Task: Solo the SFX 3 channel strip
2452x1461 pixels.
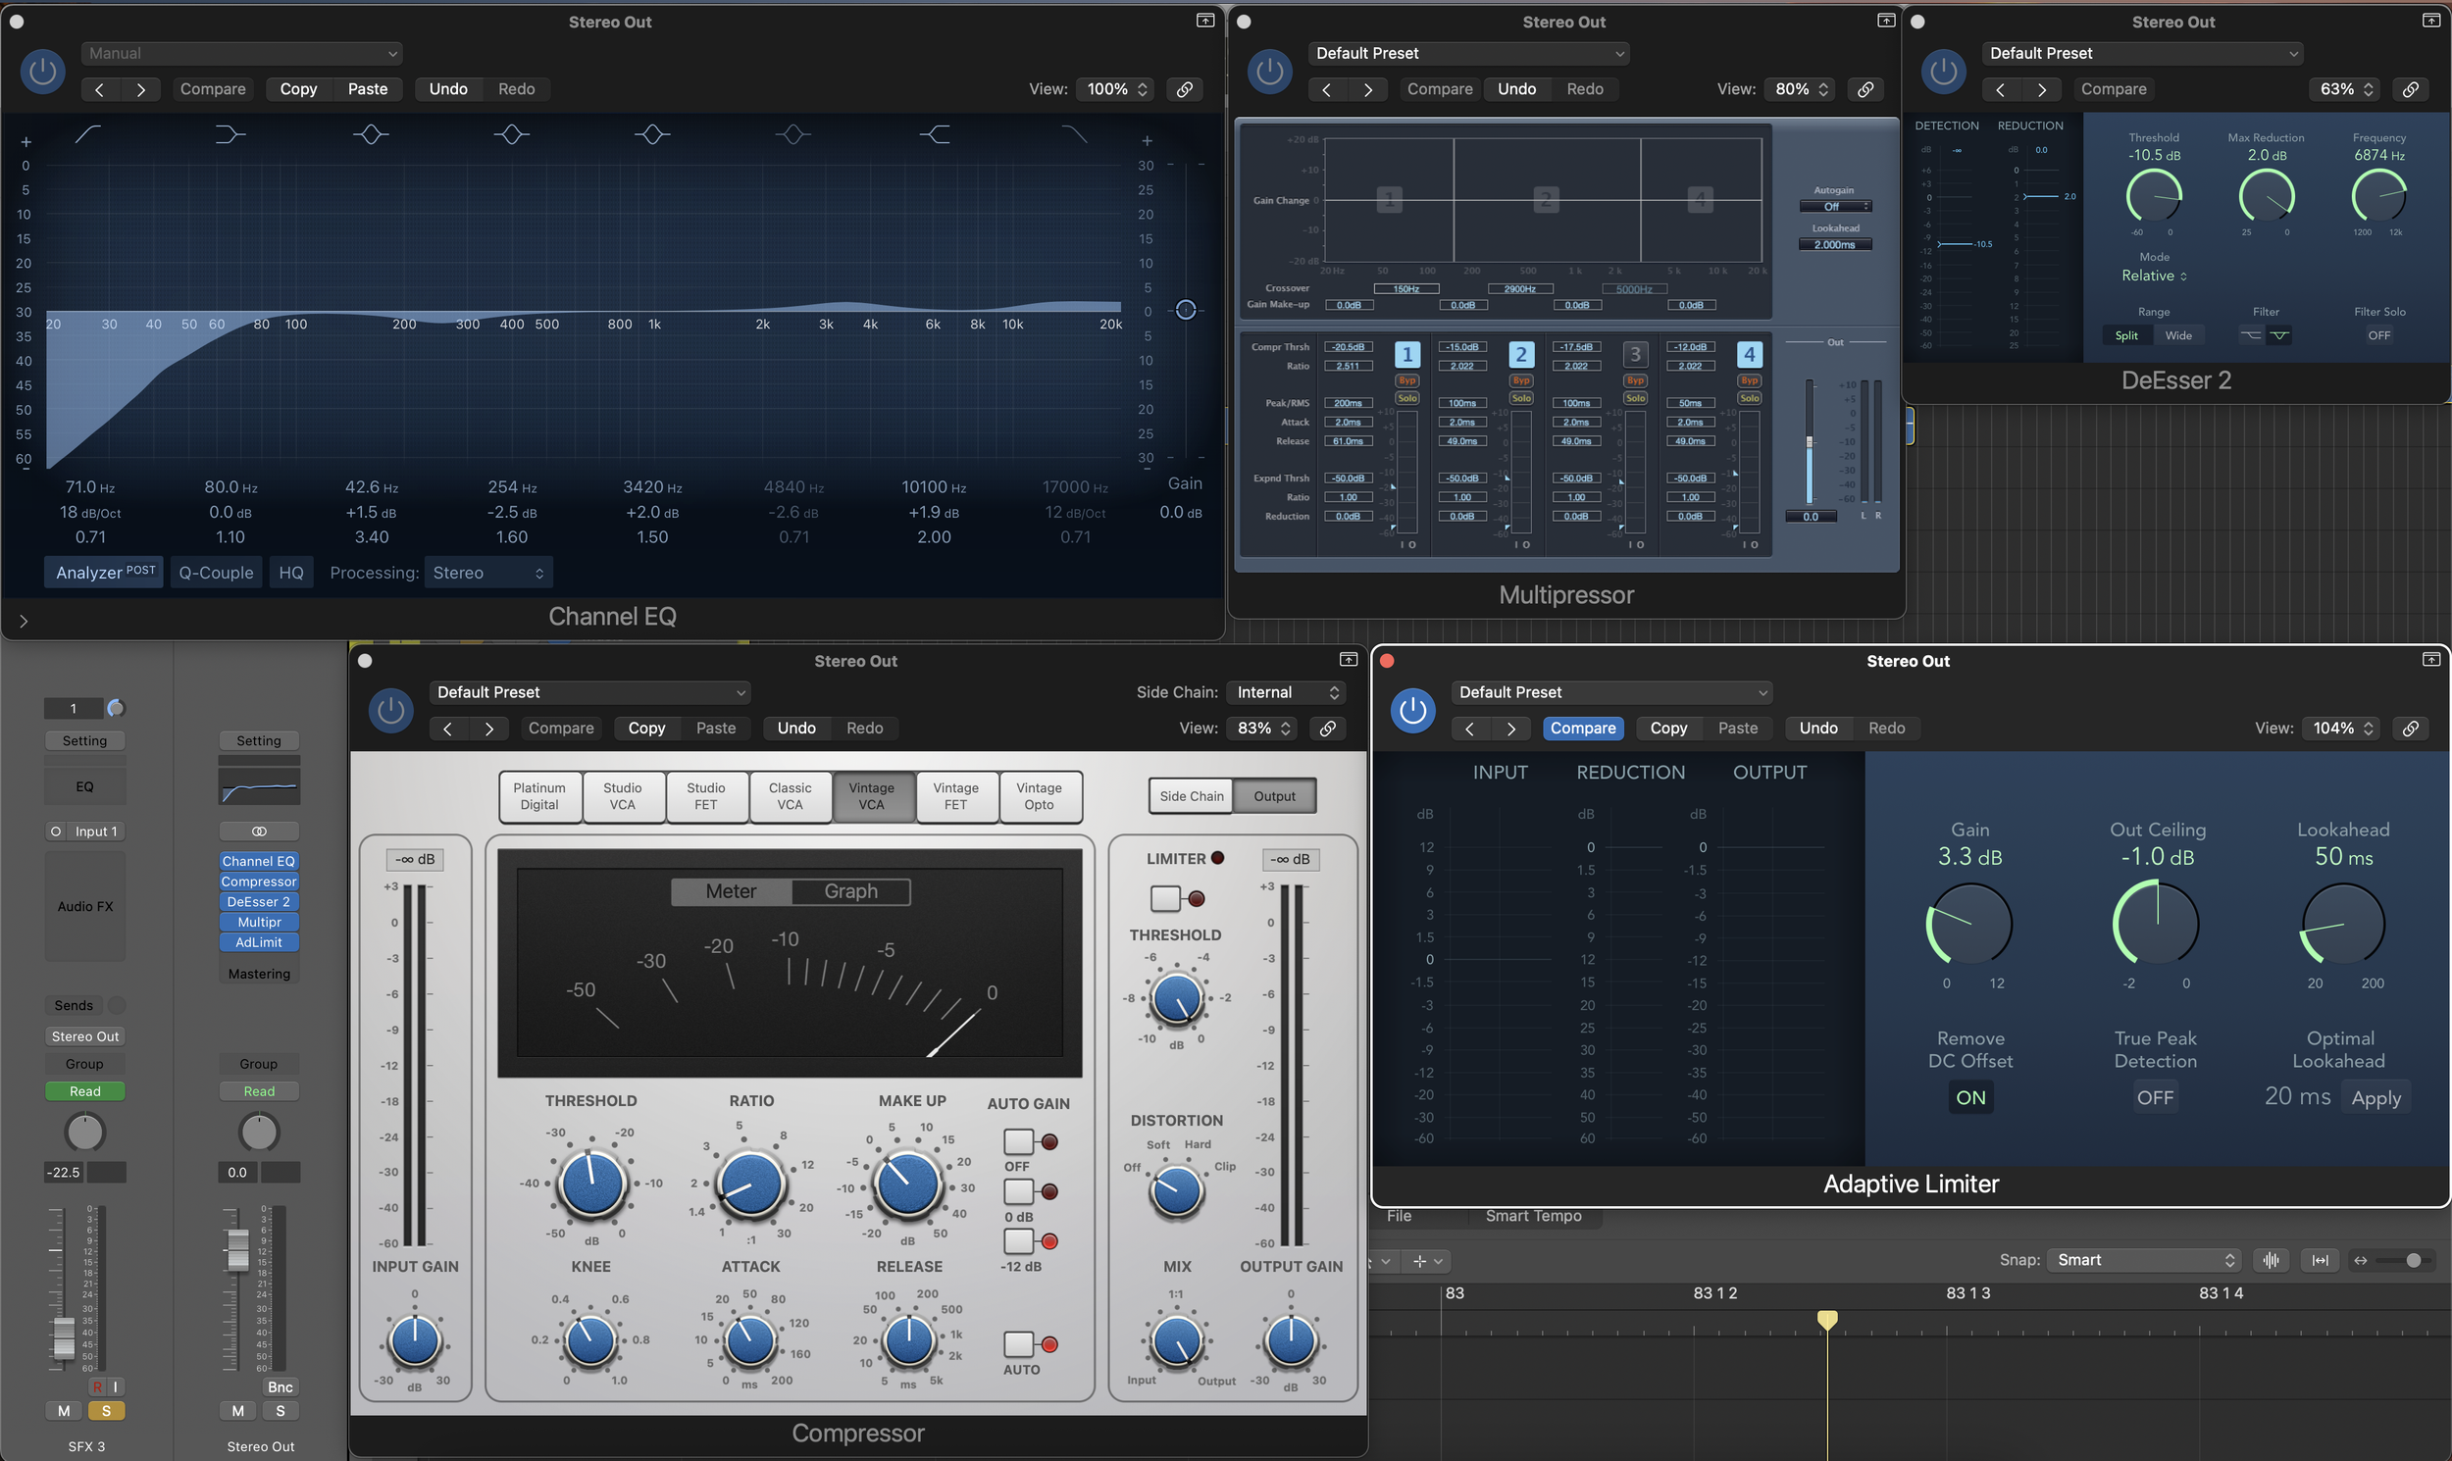Action: tap(106, 1411)
